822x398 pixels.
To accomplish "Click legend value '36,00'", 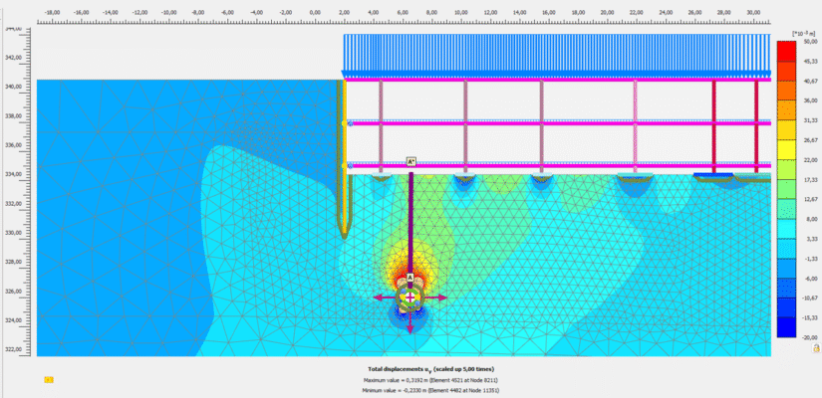I will pyautogui.click(x=809, y=100).
